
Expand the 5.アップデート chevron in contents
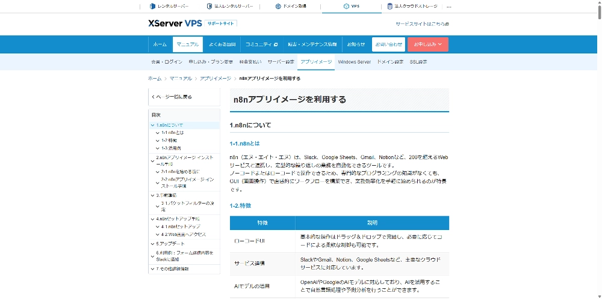coord(153,244)
